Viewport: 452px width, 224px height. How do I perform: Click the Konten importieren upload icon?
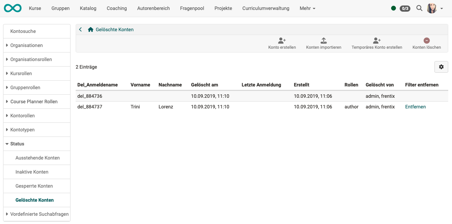point(324,43)
